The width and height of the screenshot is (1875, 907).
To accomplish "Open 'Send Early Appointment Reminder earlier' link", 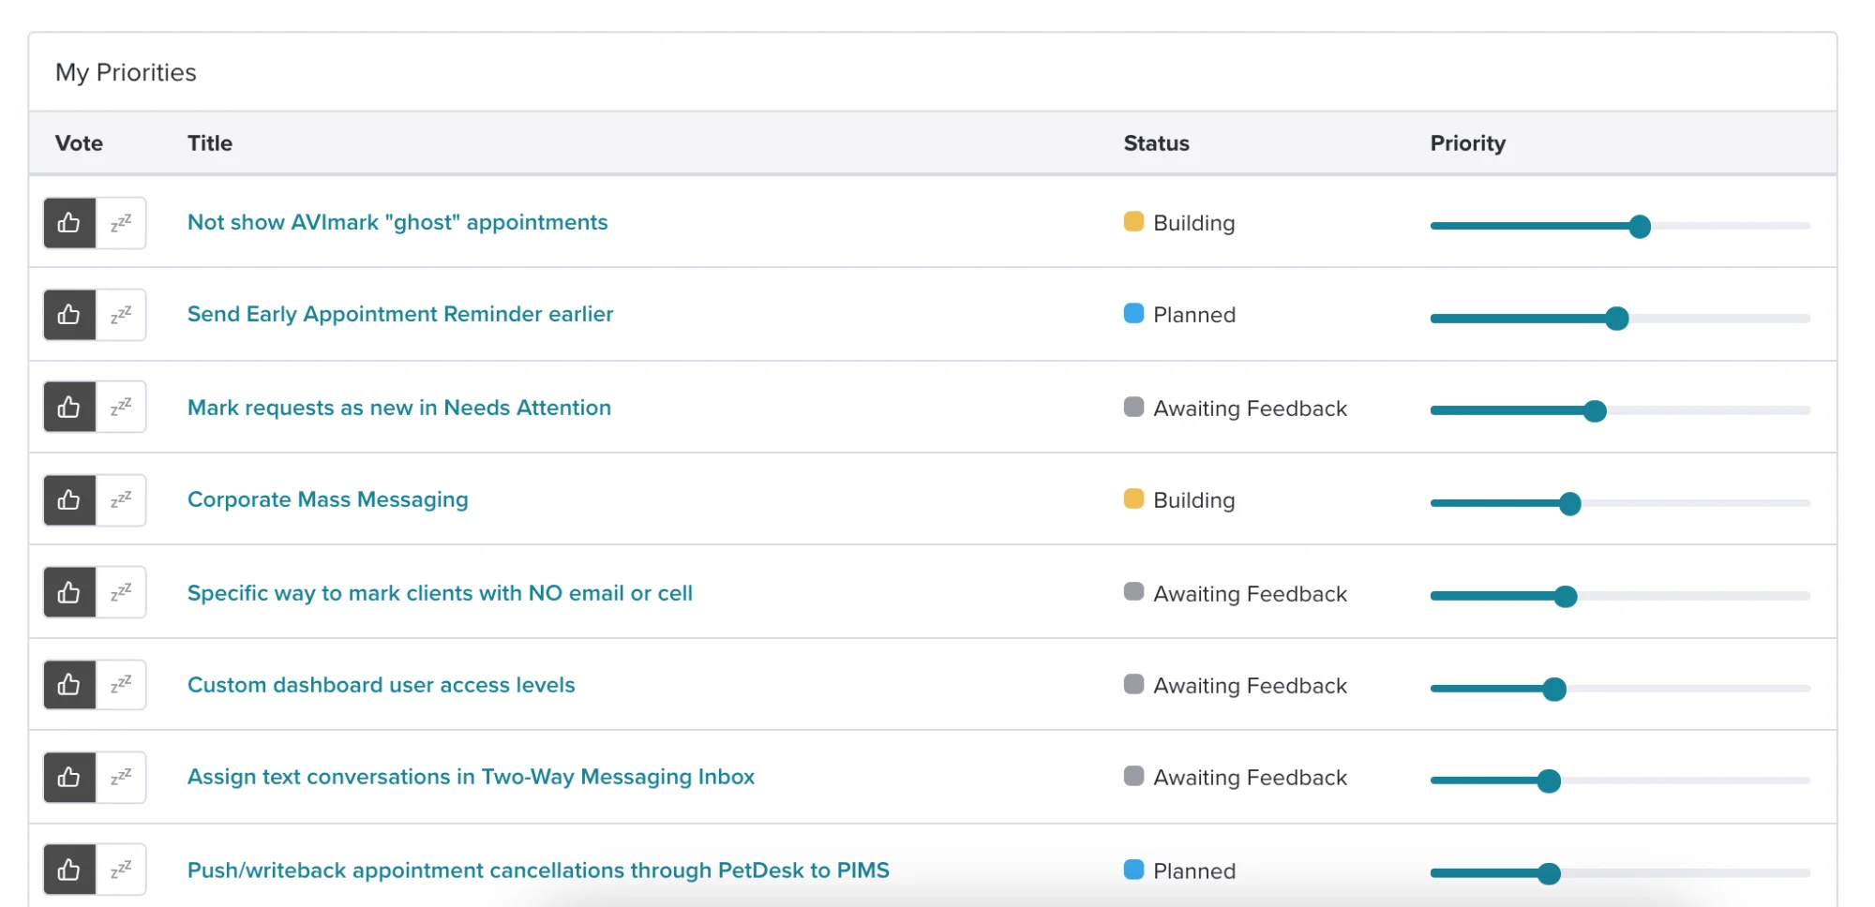I will pos(400,314).
